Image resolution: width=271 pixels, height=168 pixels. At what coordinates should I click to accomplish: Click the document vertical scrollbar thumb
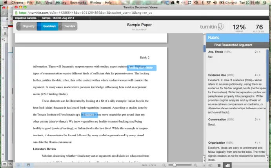[x=204, y=48]
